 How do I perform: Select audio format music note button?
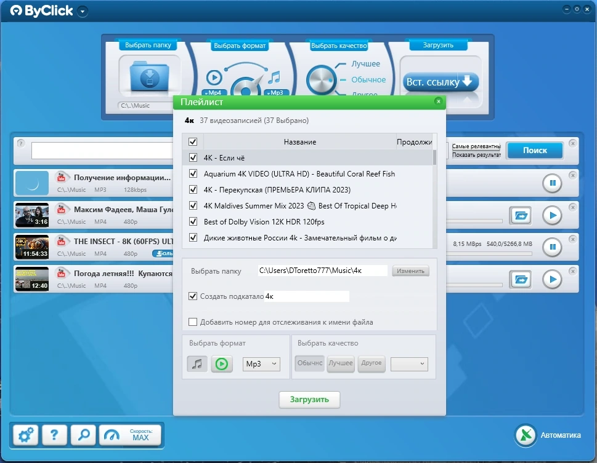pos(197,364)
